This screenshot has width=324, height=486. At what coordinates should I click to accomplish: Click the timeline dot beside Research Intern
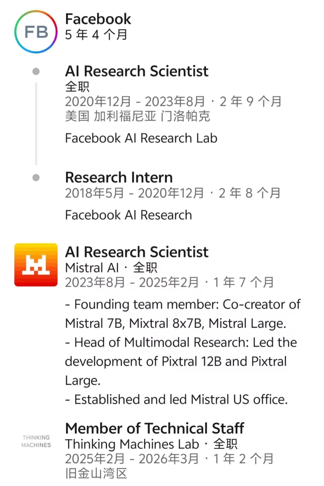pos(36,178)
